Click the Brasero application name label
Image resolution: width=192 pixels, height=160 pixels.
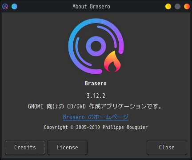click(x=96, y=83)
